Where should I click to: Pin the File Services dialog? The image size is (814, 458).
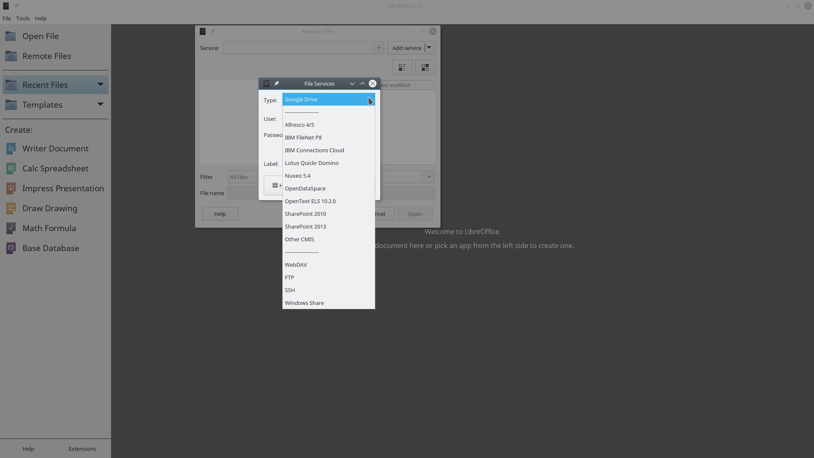pyautogui.click(x=276, y=83)
